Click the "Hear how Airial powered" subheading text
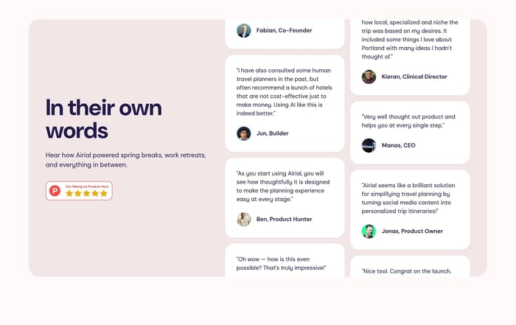The height and width of the screenshot is (325, 516). (125, 160)
